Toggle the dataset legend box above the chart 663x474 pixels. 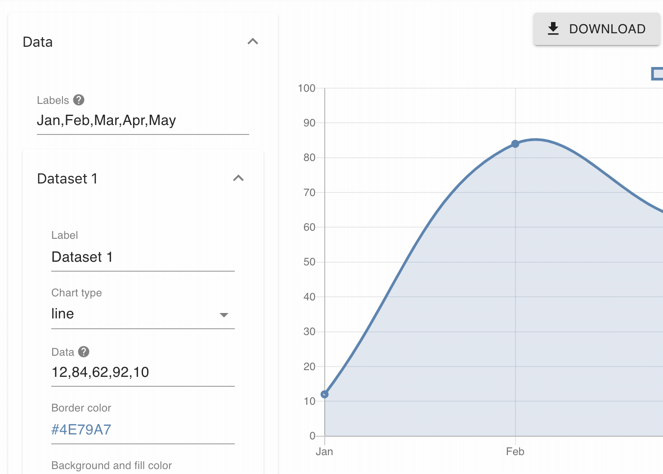point(657,74)
